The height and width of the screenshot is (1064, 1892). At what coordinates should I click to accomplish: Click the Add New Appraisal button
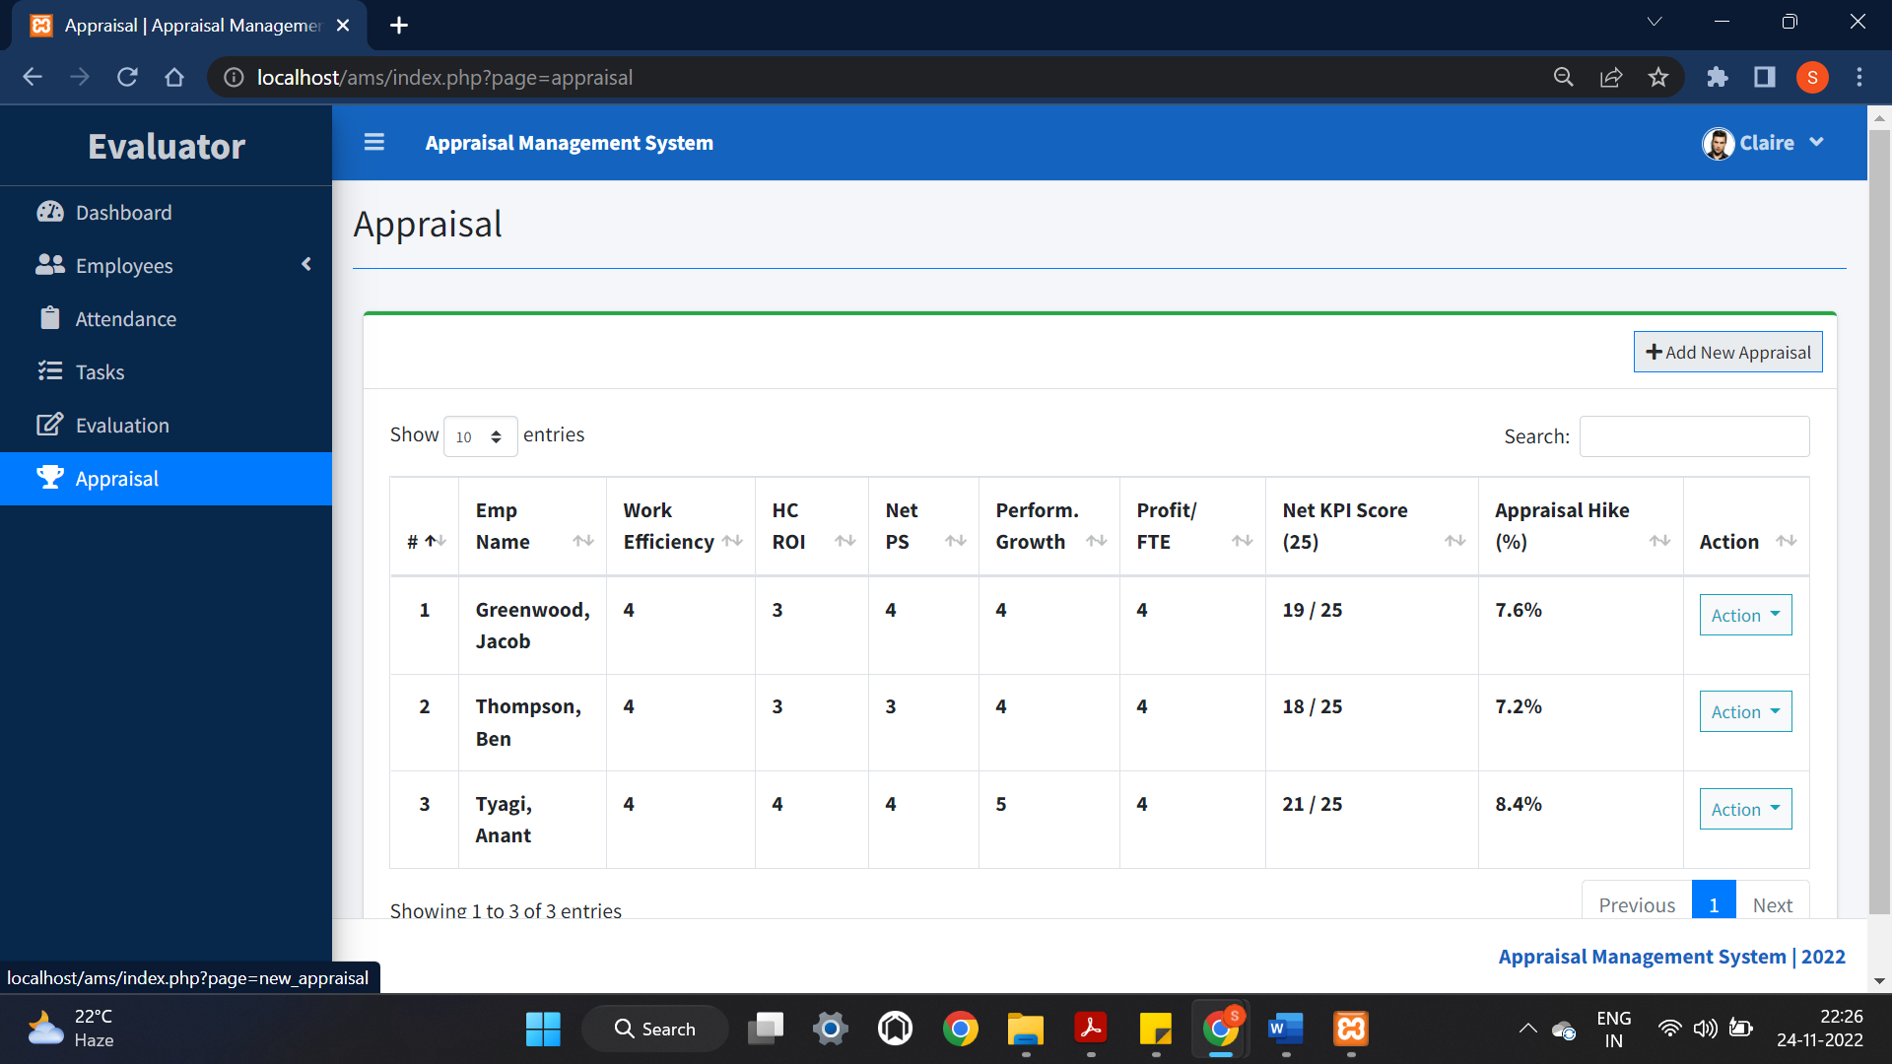(1726, 352)
